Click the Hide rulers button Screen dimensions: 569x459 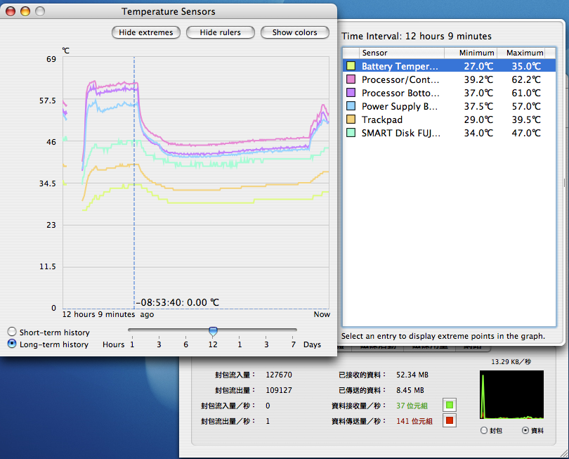pos(221,32)
